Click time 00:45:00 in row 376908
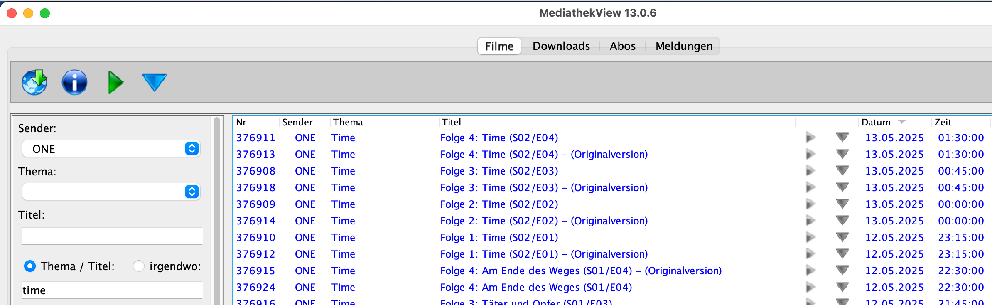The height and width of the screenshot is (305, 992). pyautogui.click(x=961, y=171)
